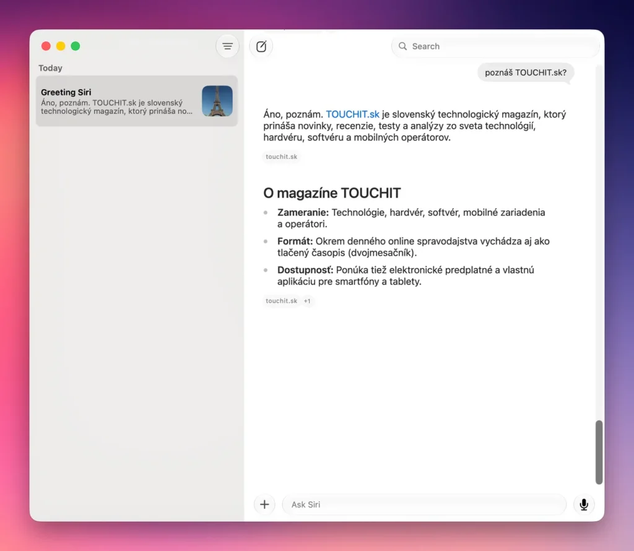
Task: Click into the Search field
Action: [495, 46]
